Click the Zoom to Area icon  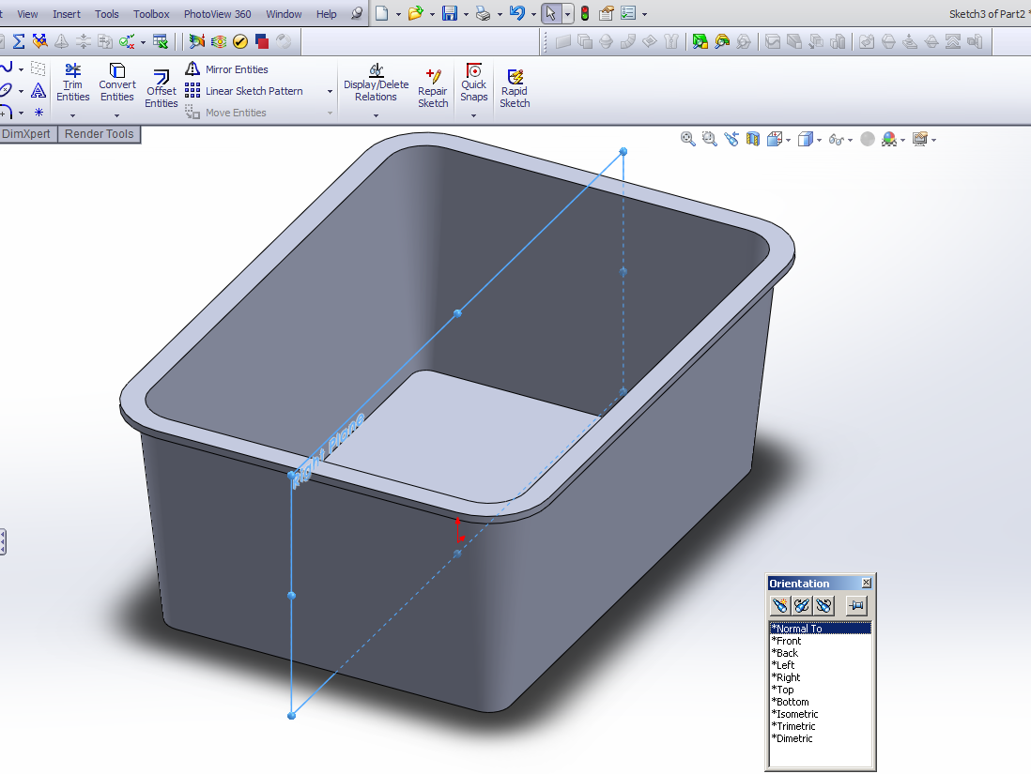pos(710,139)
